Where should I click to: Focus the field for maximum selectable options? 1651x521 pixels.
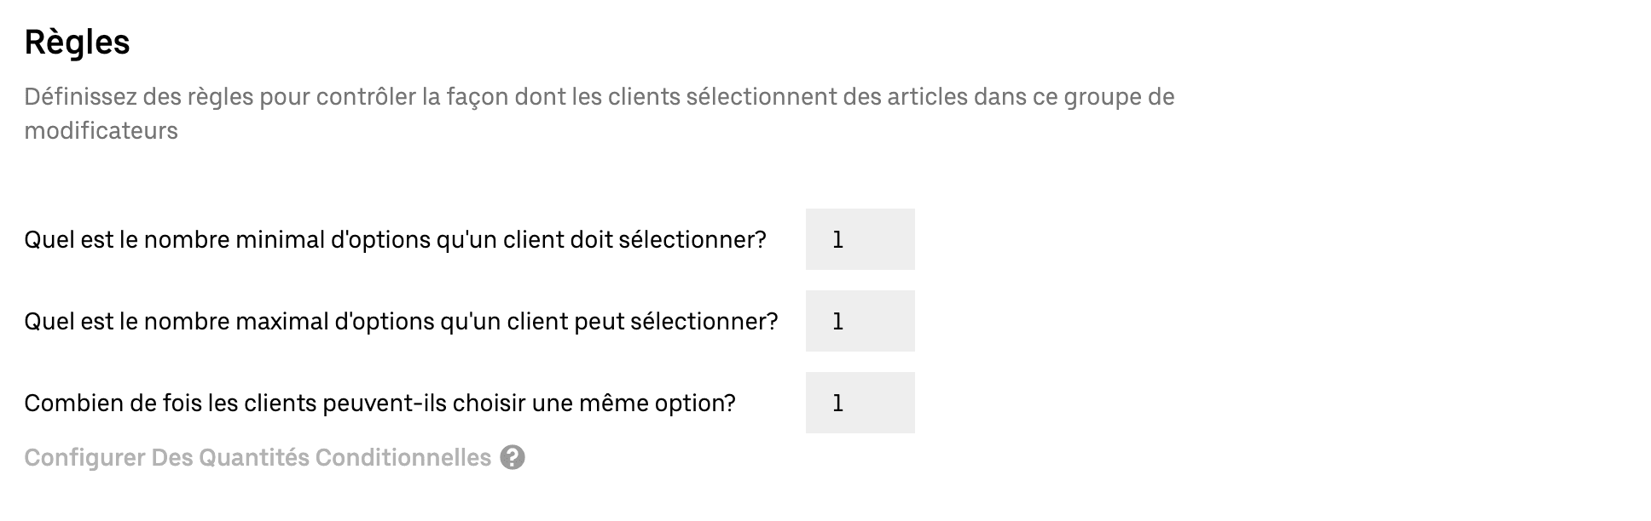tap(860, 321)
